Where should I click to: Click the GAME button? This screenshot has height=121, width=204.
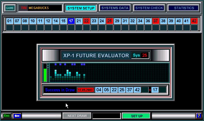(x=10, y=8)
